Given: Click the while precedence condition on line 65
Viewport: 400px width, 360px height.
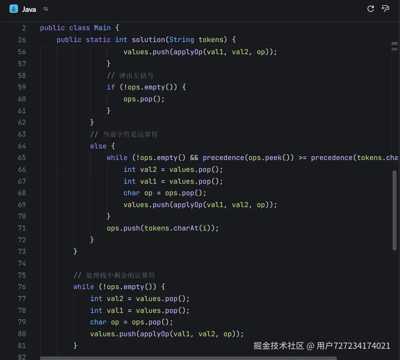Looking at the screenshot, I should (x=252, y=158).
